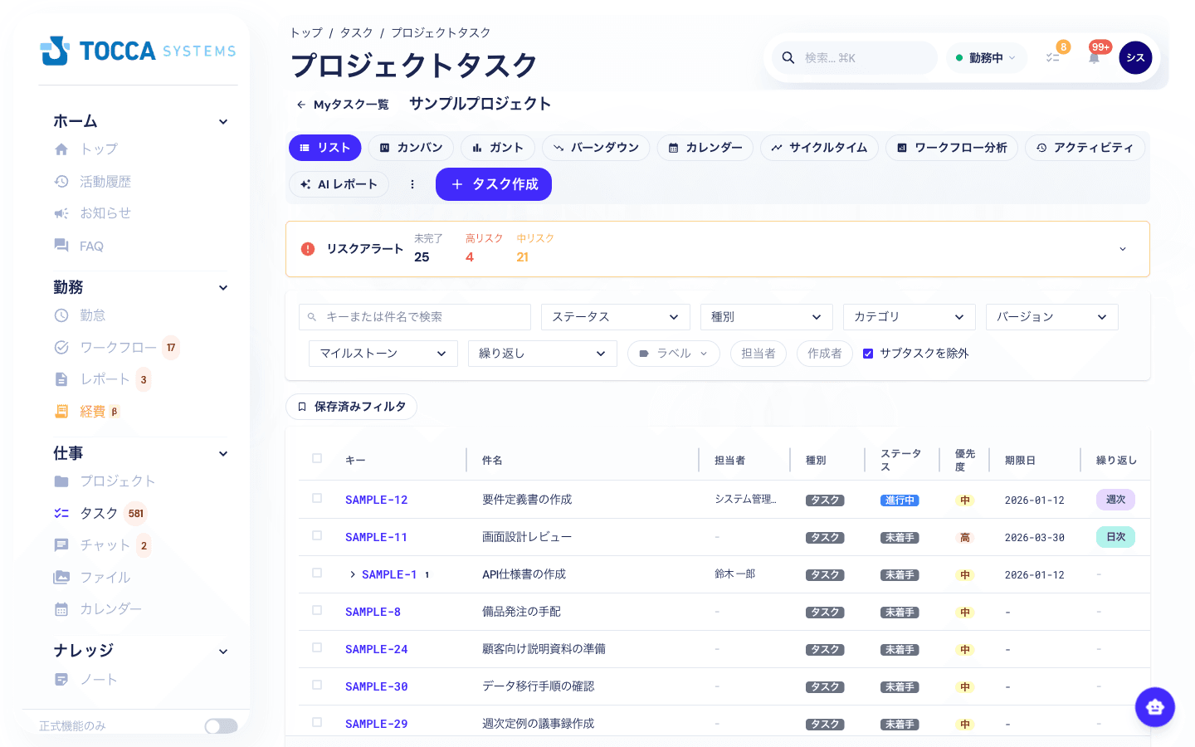Open the chatbot assistant floating button
The width and height of the screenshot is (1195, 747).
click(x=1155, y=707)
